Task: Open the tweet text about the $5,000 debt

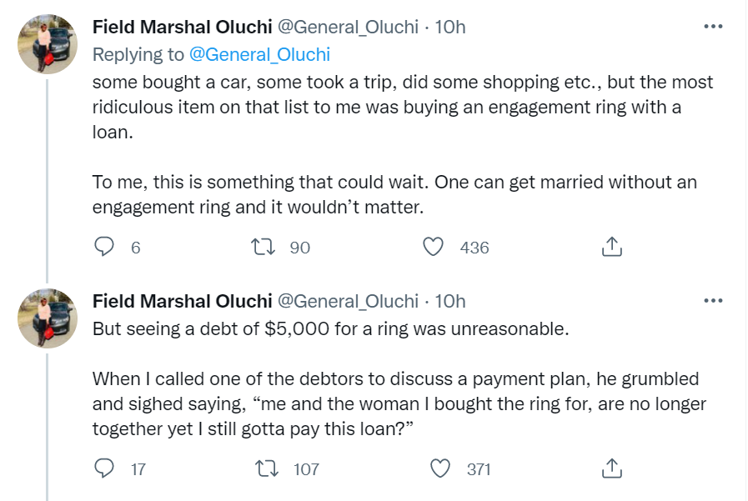Action: pyautogui.click(x=330, y=328)
